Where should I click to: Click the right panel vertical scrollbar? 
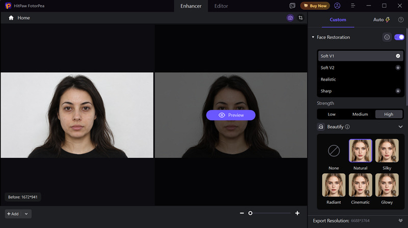[x=406, y=67]
